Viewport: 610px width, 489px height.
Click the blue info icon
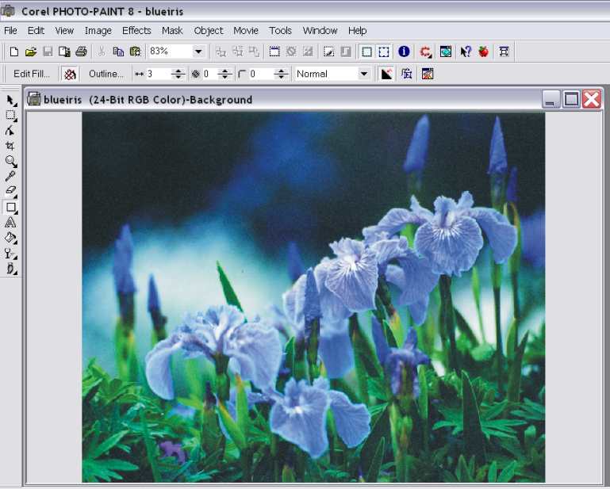tap(404, 52)
